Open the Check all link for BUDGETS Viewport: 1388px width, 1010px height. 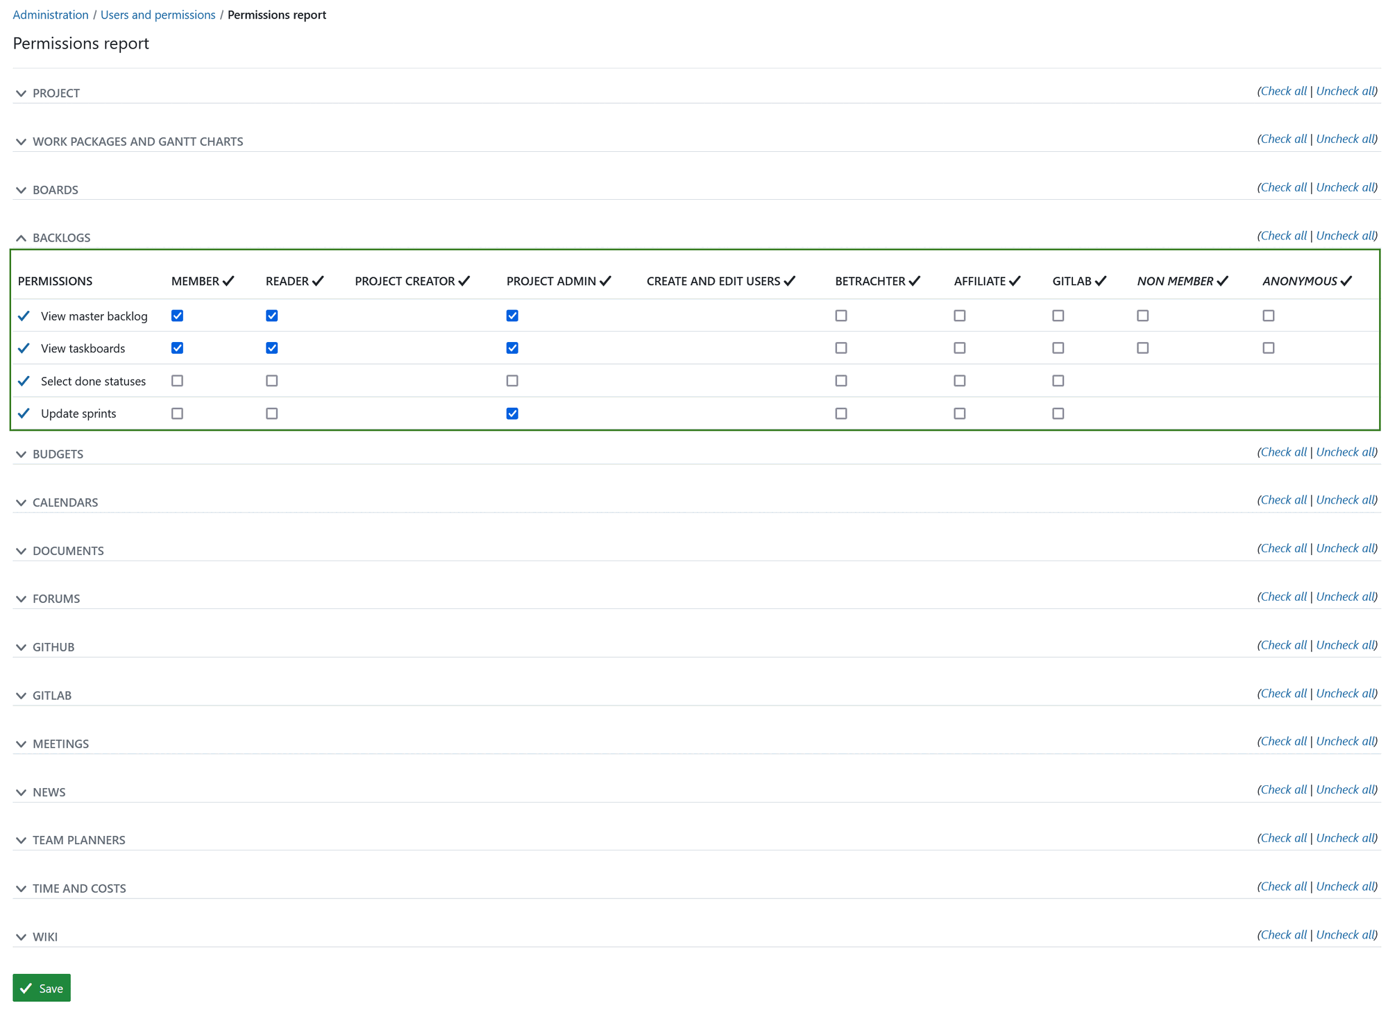click(1283, 452)
